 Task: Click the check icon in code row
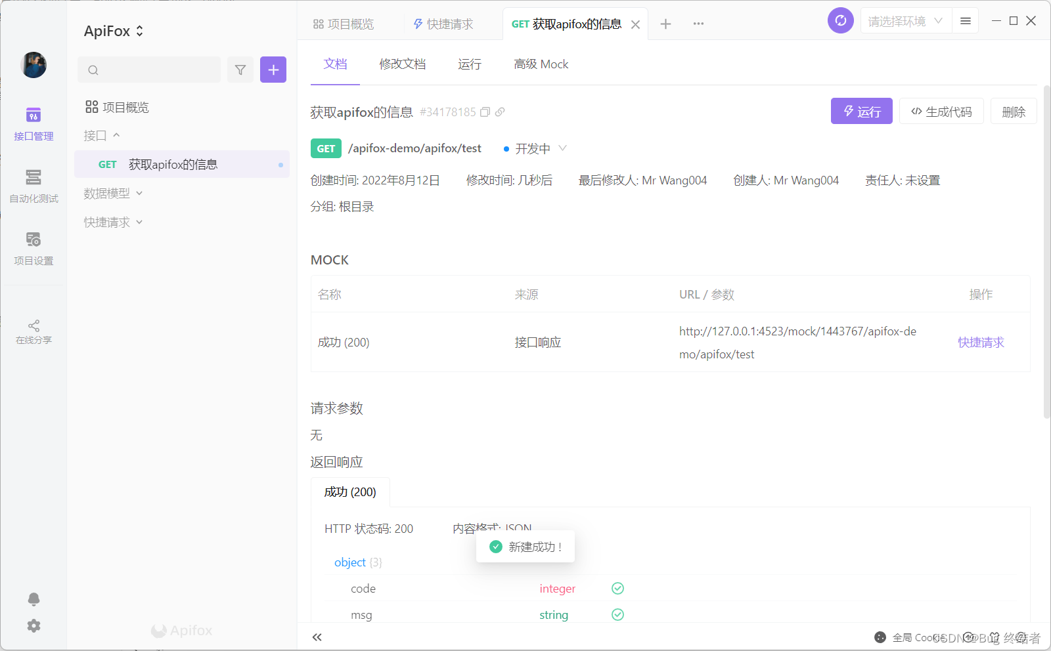pyautogui.click(x=617, y=588)
